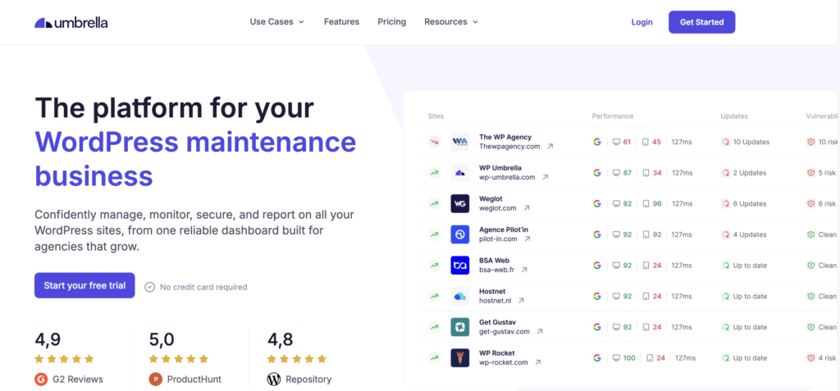Click the 4 risk vulnerability badge

(822, 357)
